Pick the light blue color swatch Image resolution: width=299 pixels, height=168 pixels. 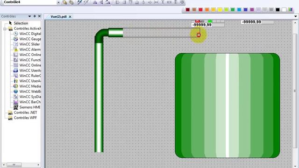tap(239, 10)
